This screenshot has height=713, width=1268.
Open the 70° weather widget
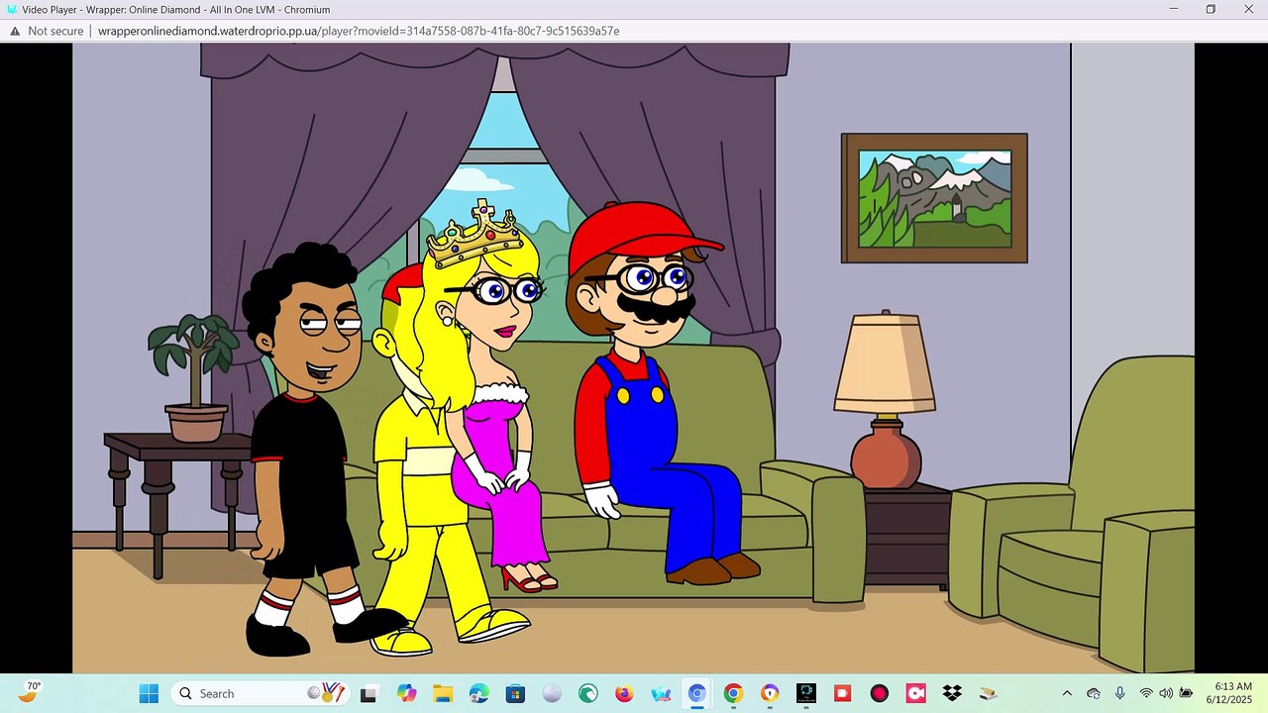click(31, 692)
